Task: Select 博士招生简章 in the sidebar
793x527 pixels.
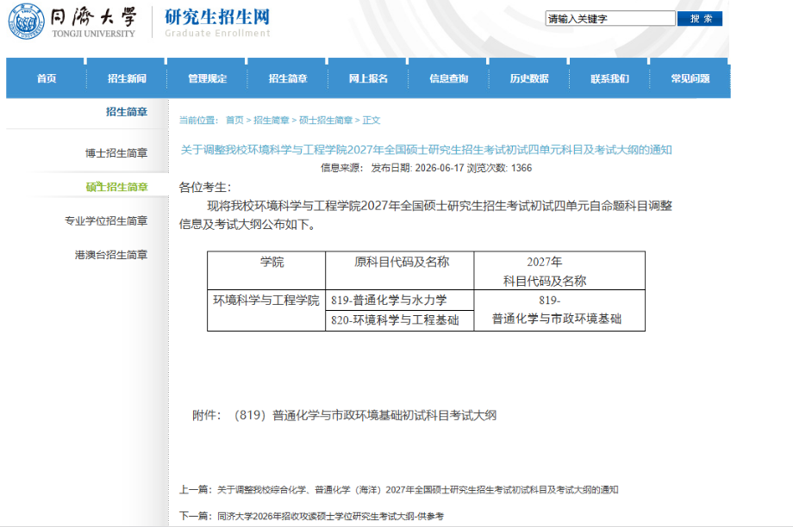Action: (x=116, y=153)
